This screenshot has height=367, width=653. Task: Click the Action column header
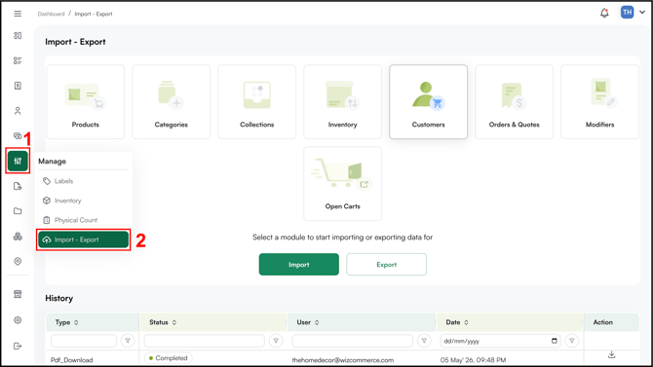602,322
